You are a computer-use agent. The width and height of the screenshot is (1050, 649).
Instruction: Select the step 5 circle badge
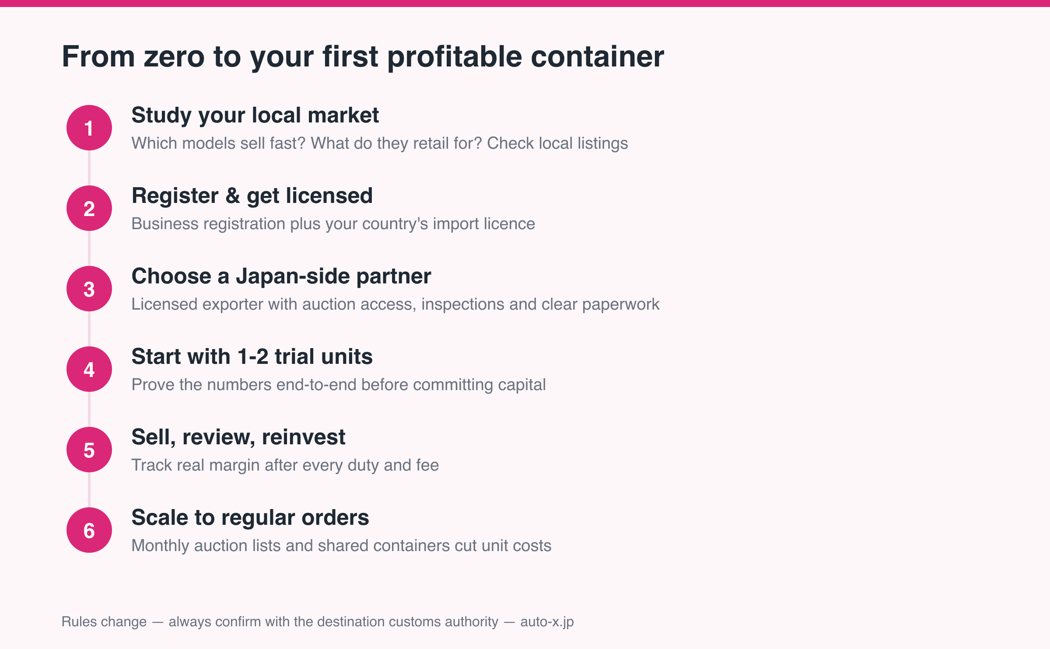point(89,450)
